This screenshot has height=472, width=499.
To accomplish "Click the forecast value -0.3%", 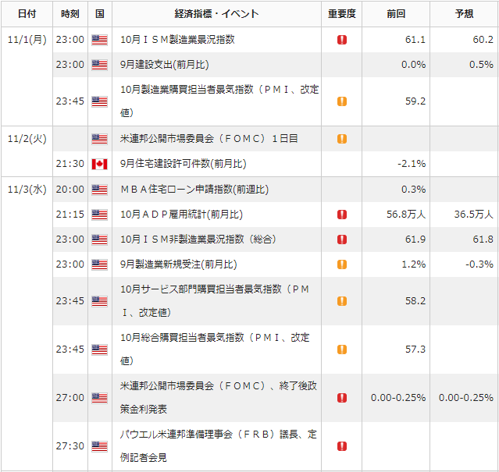I will pos(479,264).
